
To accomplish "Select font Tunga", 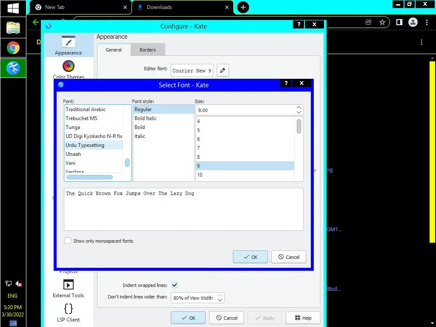I will [x=93, y=127].
